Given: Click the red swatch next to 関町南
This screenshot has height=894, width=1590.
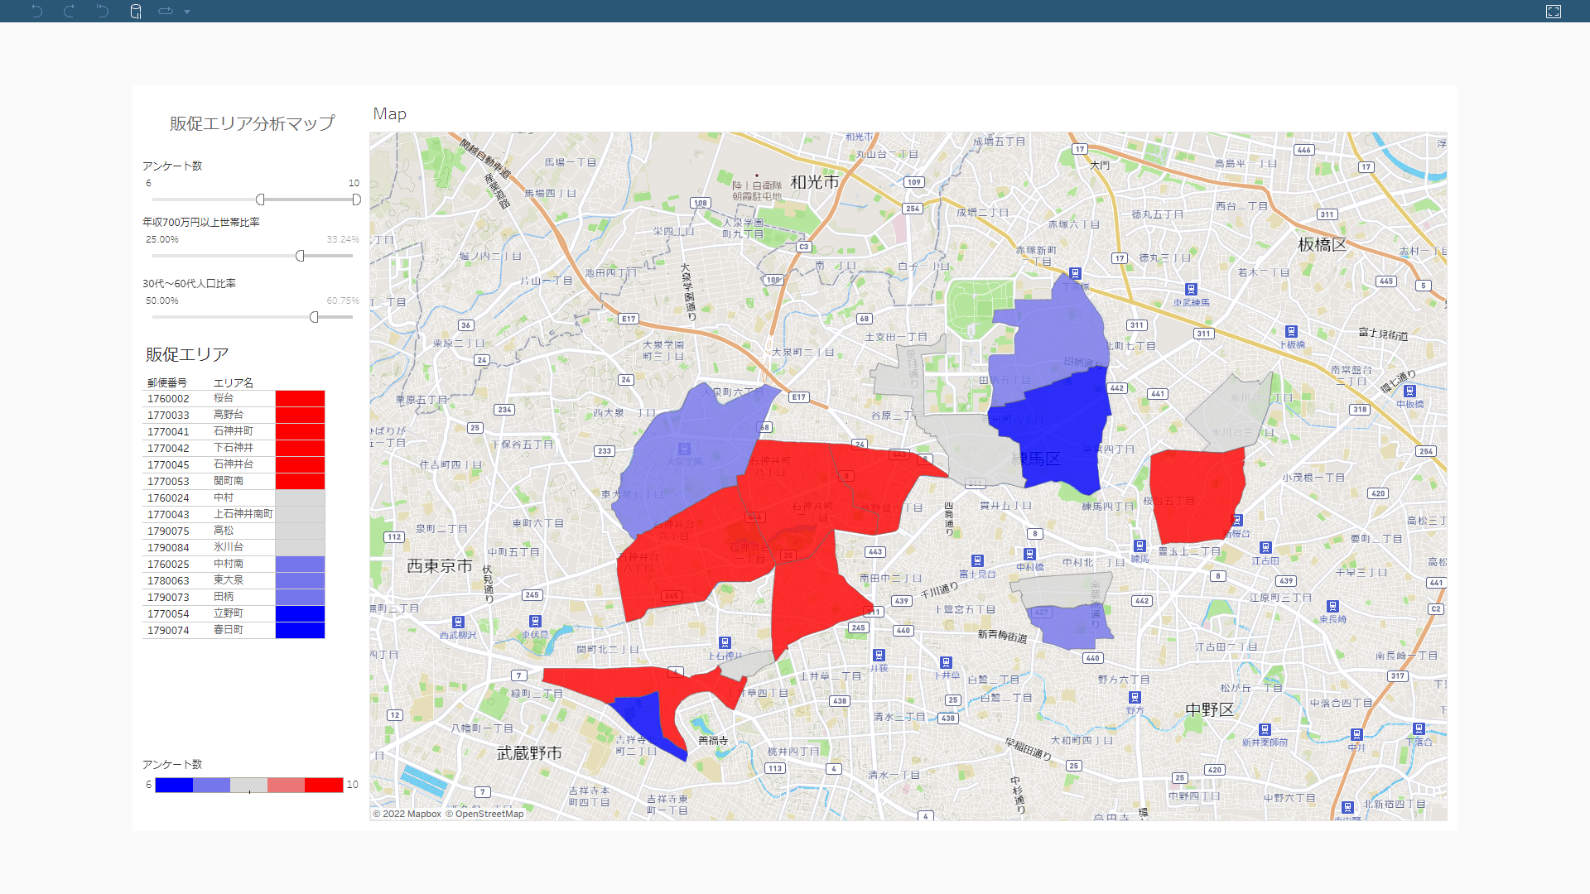Looking at the screenshot, I should point(300,481).
